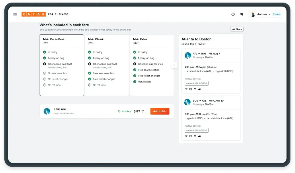Select the Main Classic fare card

coord(107,65)
